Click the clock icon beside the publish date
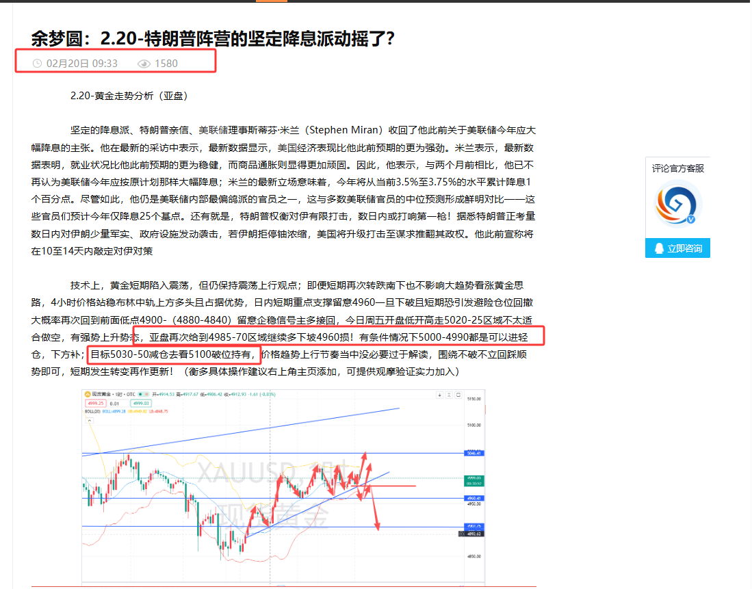The height and width of the screenshot is (589, 752). click(x=37, y=63)
